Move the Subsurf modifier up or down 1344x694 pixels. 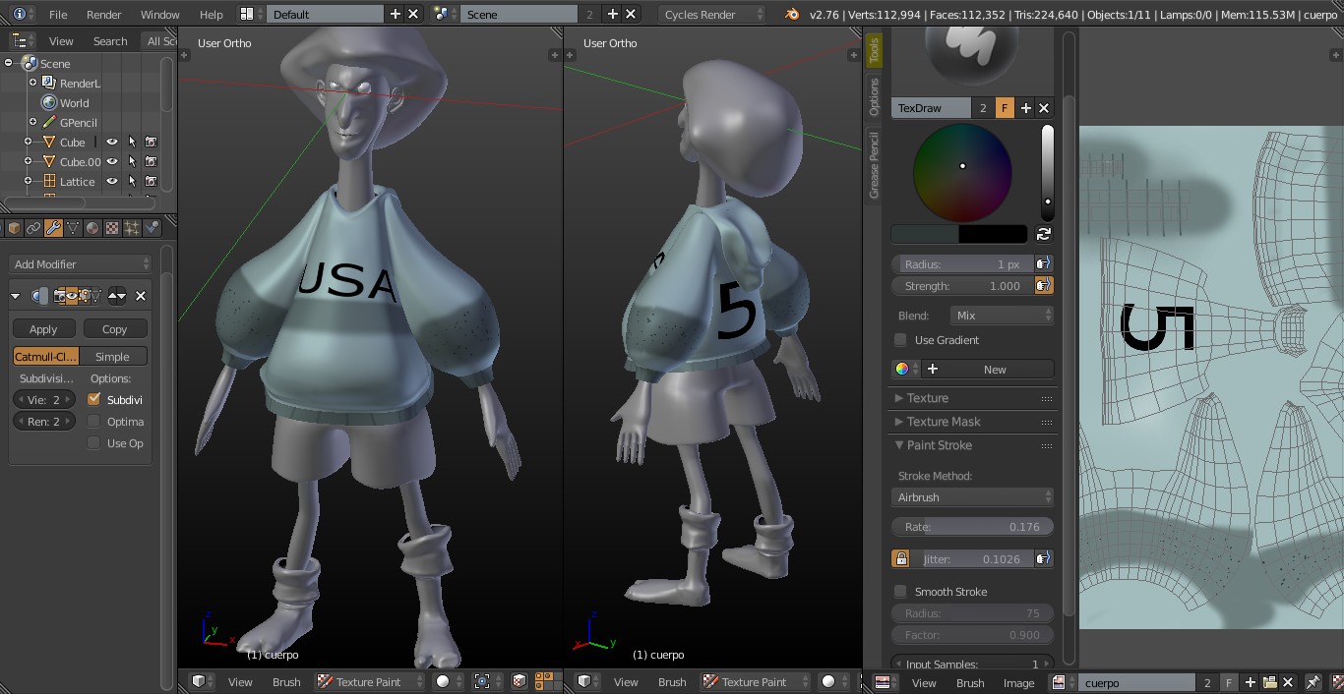[117, 295]
